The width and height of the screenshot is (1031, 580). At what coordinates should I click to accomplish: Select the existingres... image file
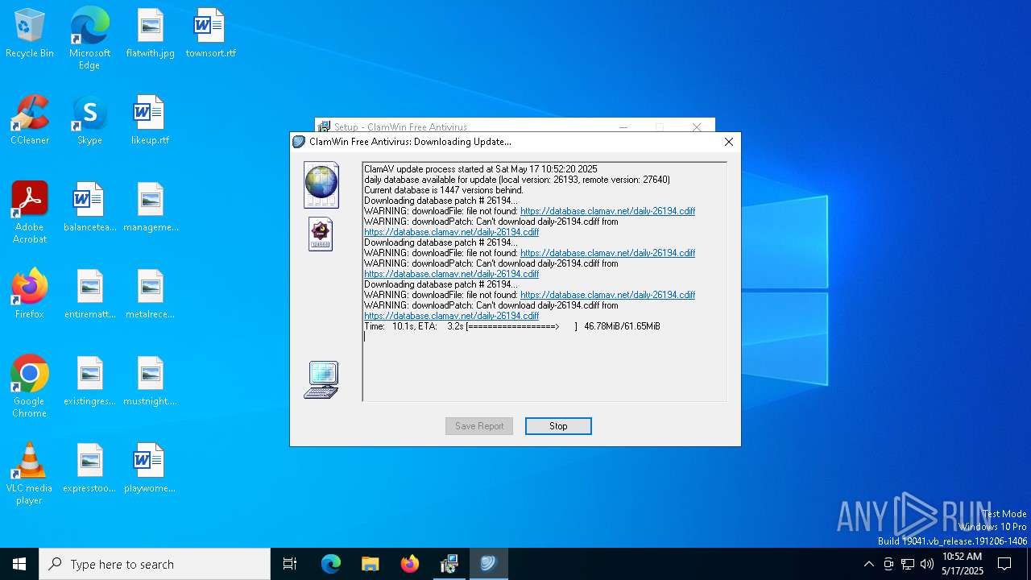tap(89, 380)
